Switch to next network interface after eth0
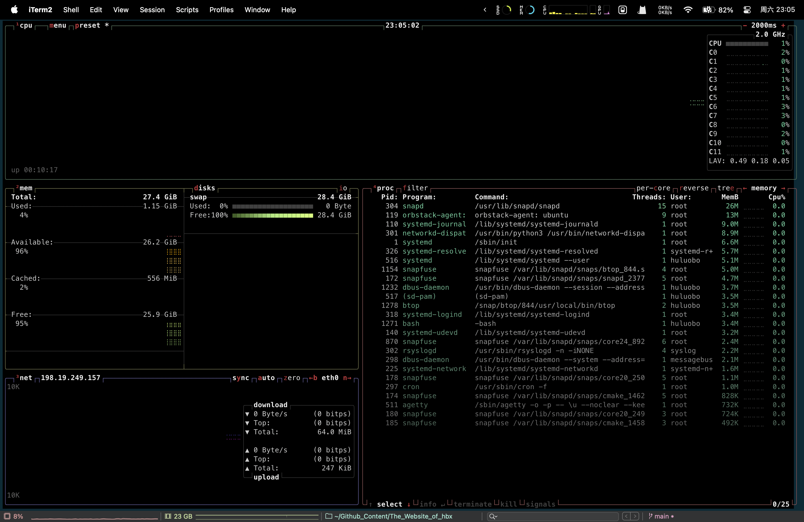The image size is (804, 522). [347, 378]
